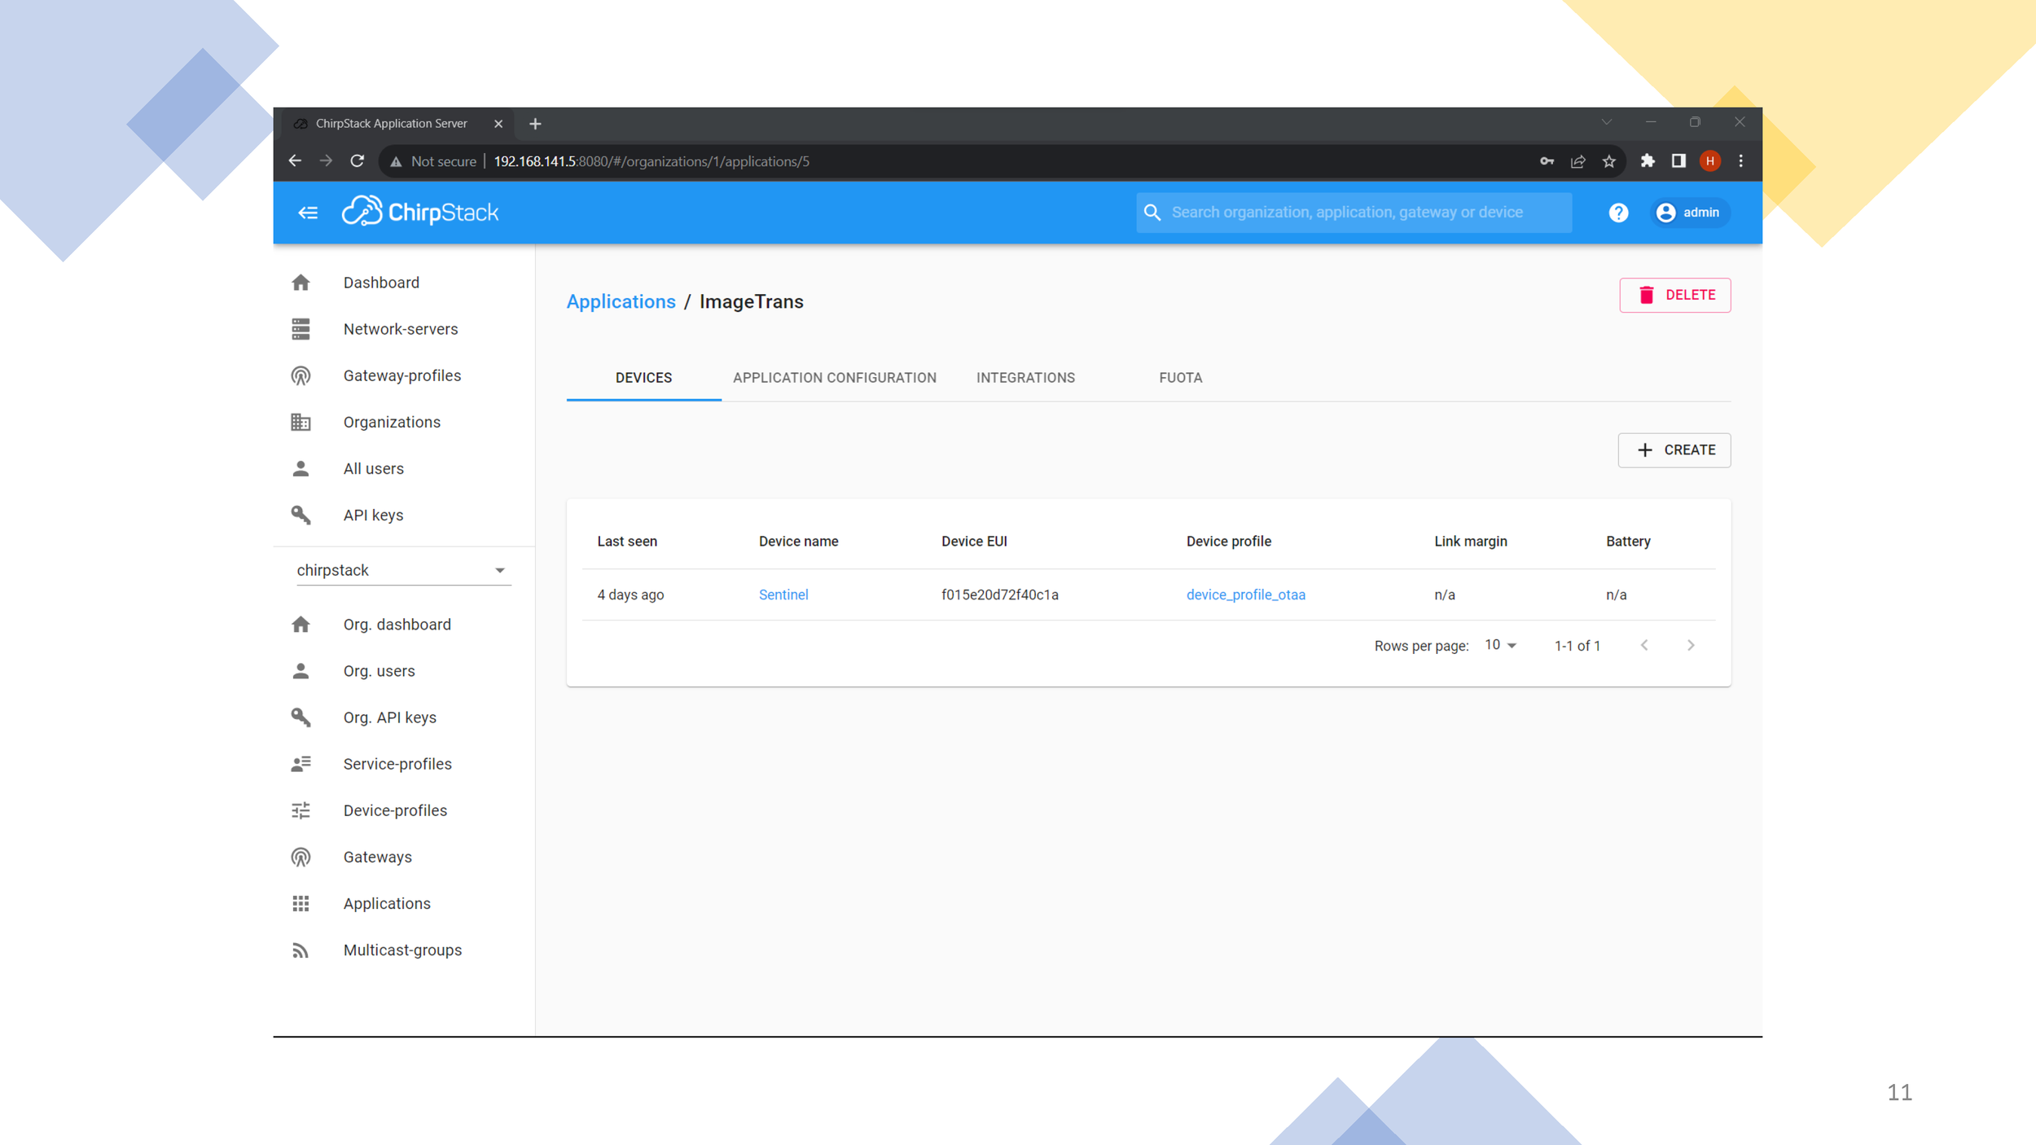2036x1145 pixels.
Task: Close the ChirpStack browser tab
Action: [498, 124]
